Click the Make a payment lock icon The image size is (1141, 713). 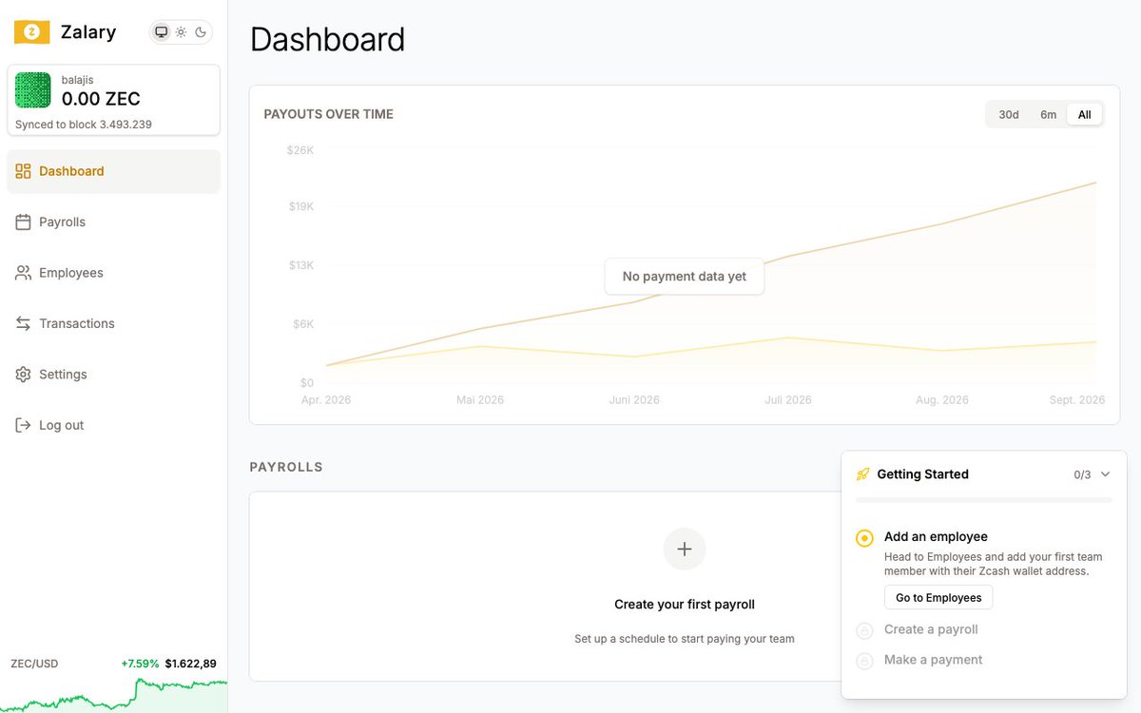tap(864, 661)
